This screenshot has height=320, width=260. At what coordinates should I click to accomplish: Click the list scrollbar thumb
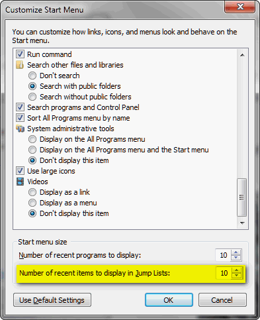pyautogui.click(x=242, y=197)
